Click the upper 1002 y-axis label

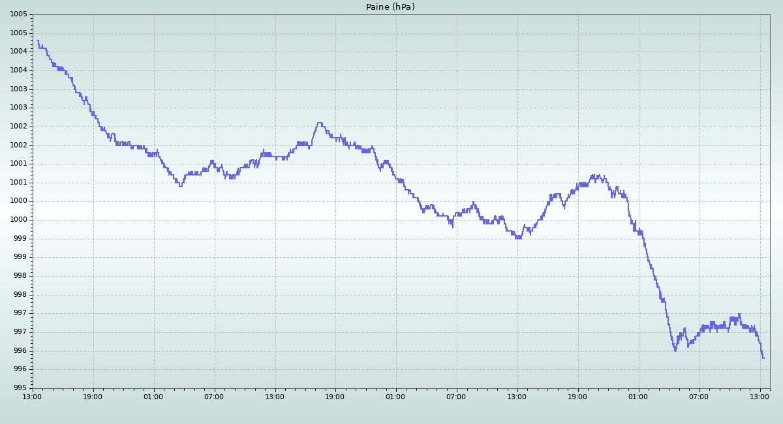[18, 127]
